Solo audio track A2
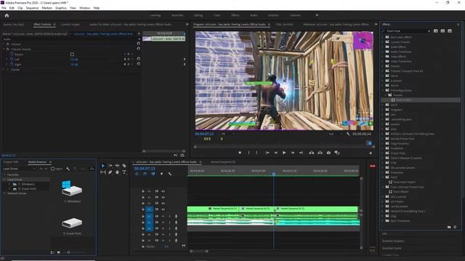Screen dimensions: 465x261 [x=169, y=223]
